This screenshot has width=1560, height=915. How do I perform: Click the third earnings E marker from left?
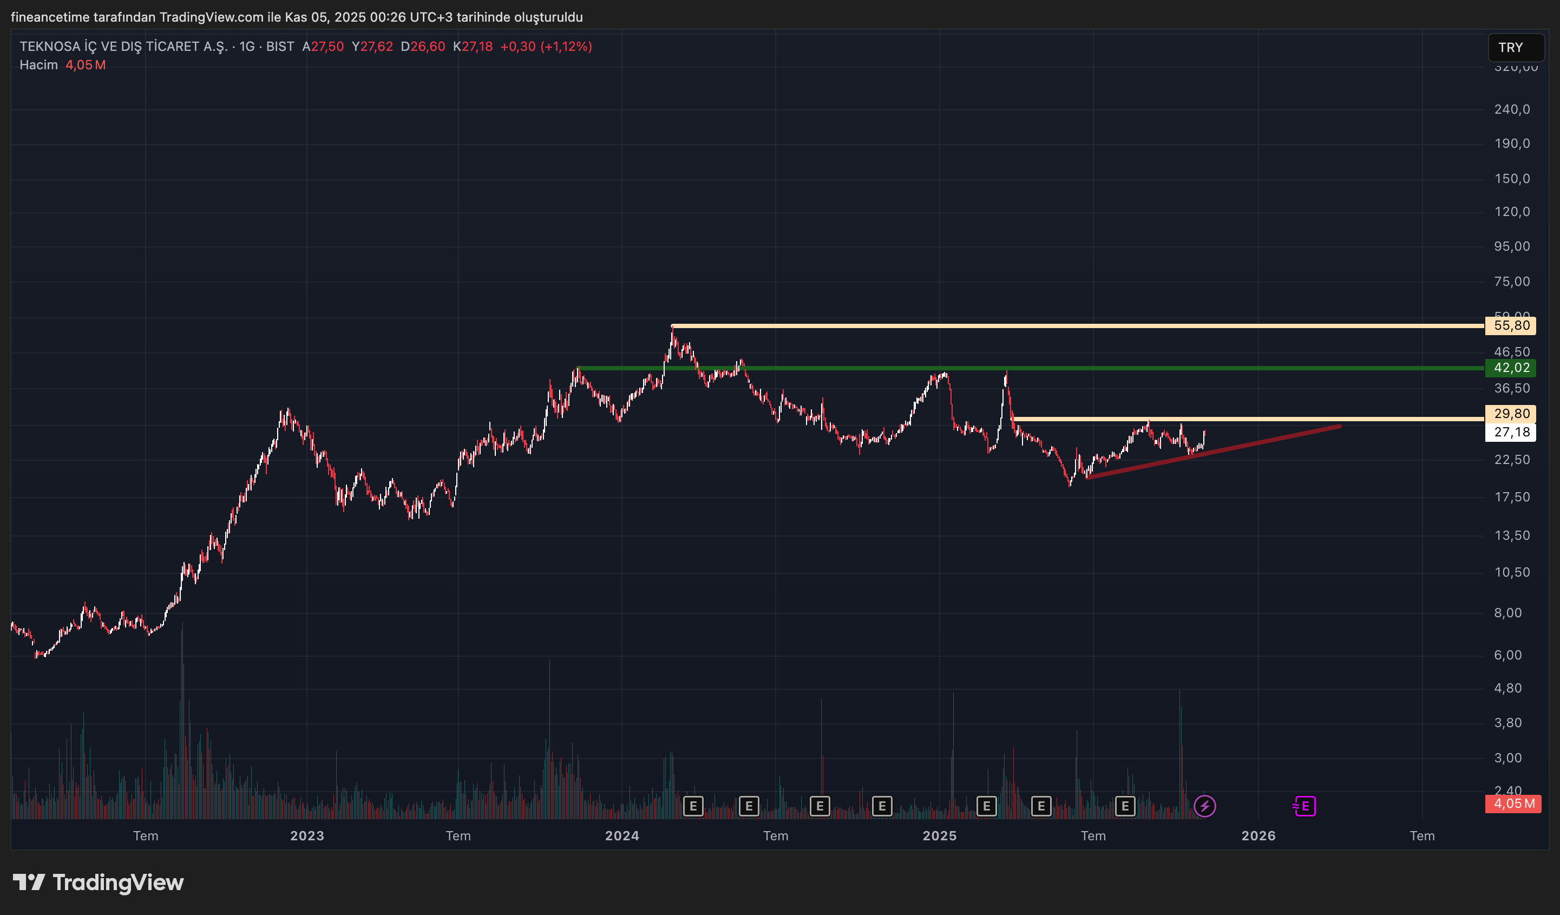[x=820, y=806]
